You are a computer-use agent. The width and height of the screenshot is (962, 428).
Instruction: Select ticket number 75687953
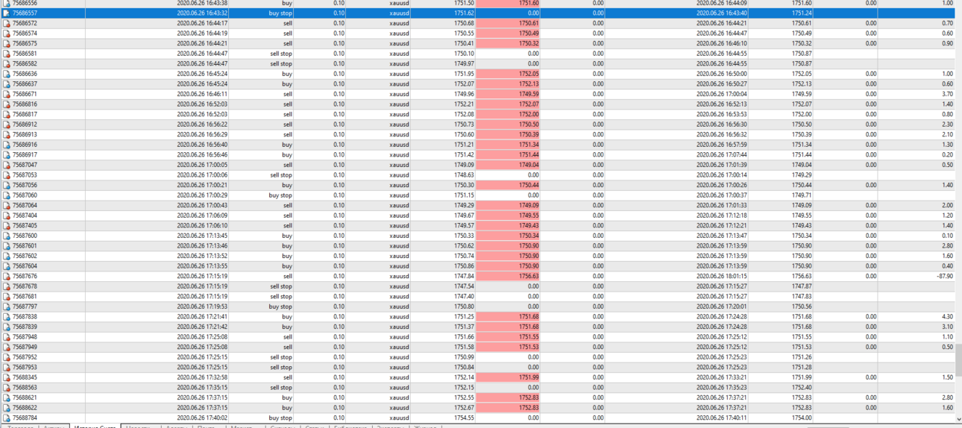point(25,368)
